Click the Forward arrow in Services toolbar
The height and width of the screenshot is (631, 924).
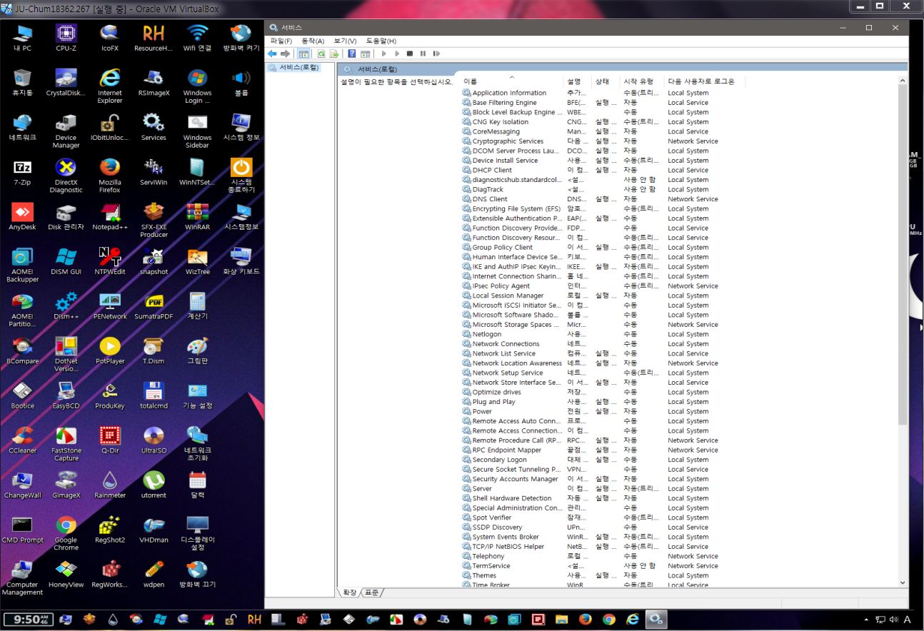(x=285, y=54)
